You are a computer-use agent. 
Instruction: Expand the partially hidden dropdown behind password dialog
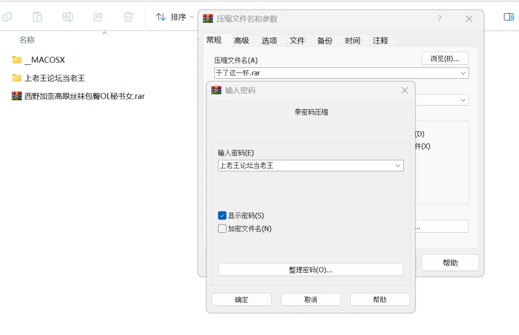[x=463, y=100]
